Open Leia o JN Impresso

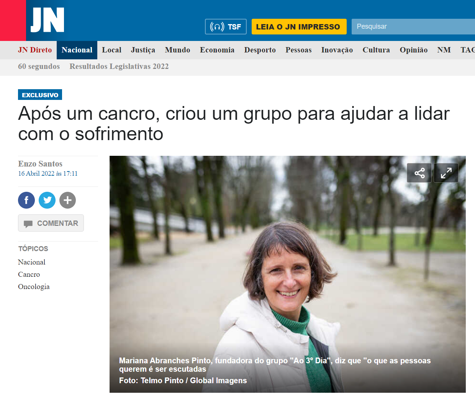click(299, 27)
